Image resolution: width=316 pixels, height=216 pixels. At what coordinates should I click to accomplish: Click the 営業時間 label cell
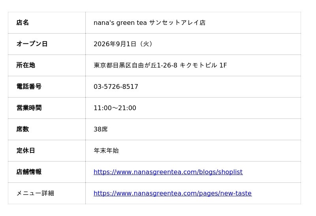click(47, 108)
